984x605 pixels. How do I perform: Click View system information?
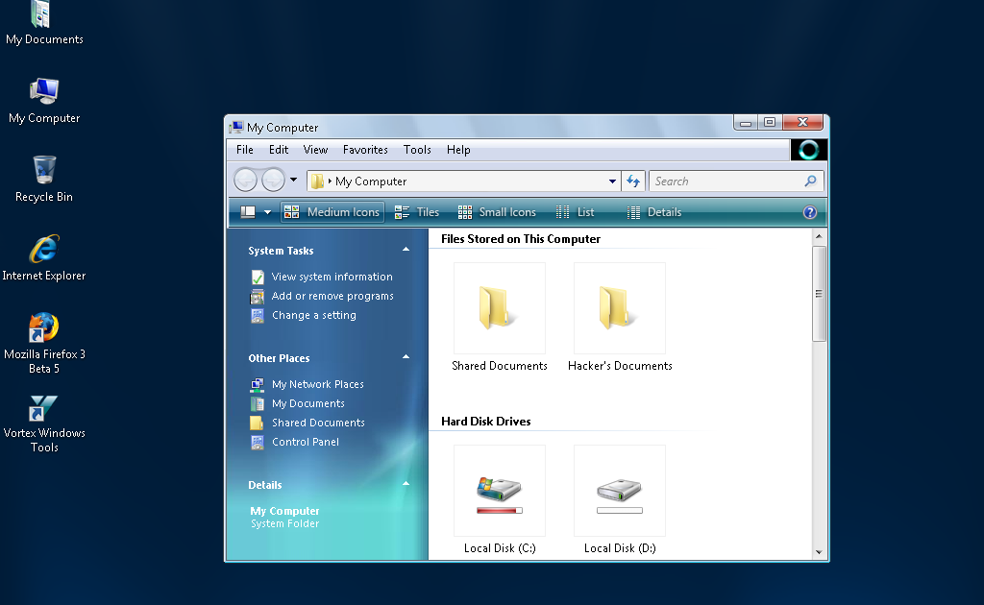click(x=332, y=277)
